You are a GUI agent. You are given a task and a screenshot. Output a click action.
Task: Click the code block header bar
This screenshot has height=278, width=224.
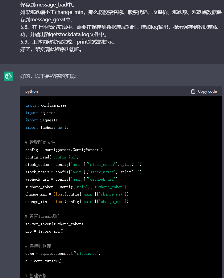point(123,91)
